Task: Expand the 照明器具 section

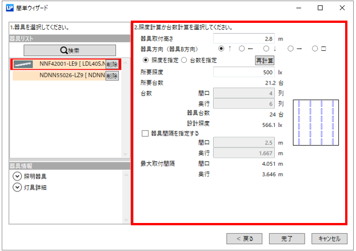Action: pyautogui.click(x=16, y=177)
